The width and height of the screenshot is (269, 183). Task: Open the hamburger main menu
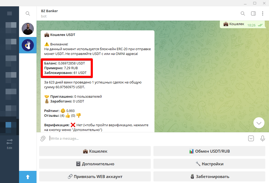click(10, 13)
